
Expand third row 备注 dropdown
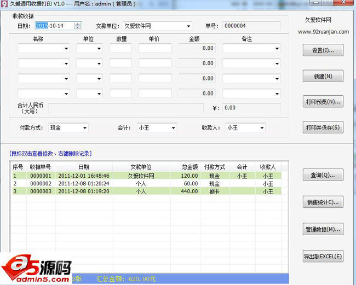pos(277,79)
